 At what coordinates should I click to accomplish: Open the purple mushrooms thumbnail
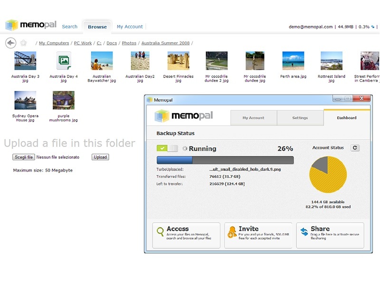click(64, 100)
